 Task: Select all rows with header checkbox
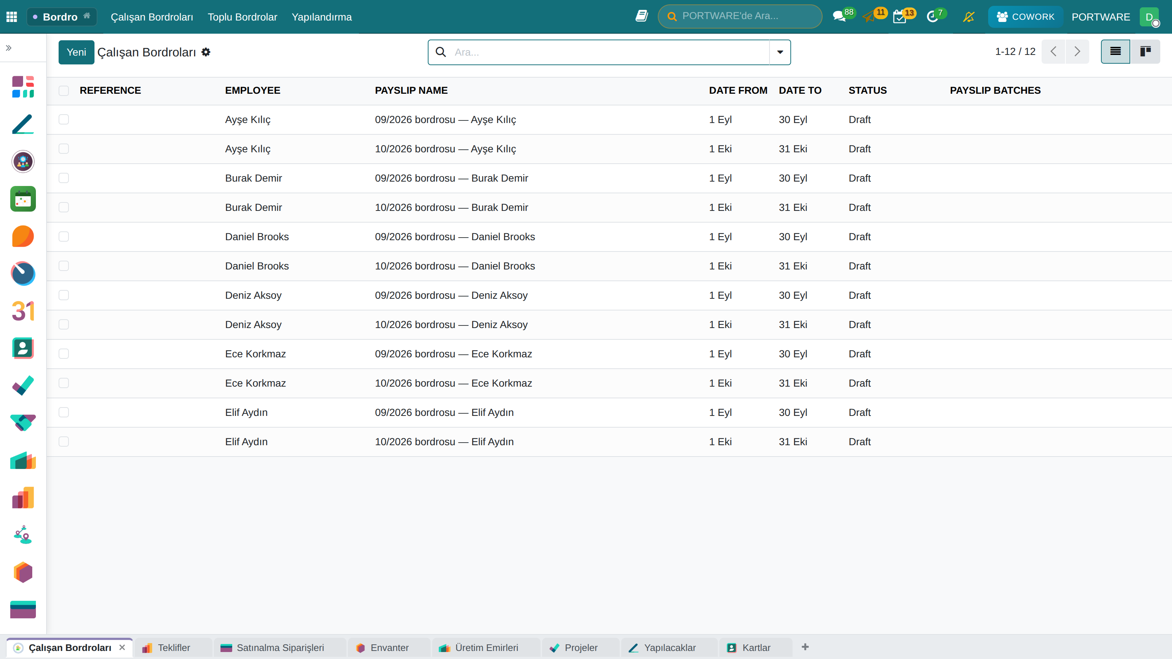[64, 90]
